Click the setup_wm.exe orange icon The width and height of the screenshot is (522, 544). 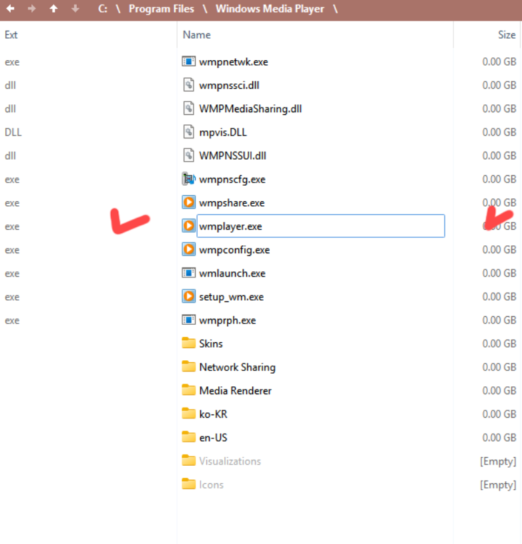[x=188, y=297]
